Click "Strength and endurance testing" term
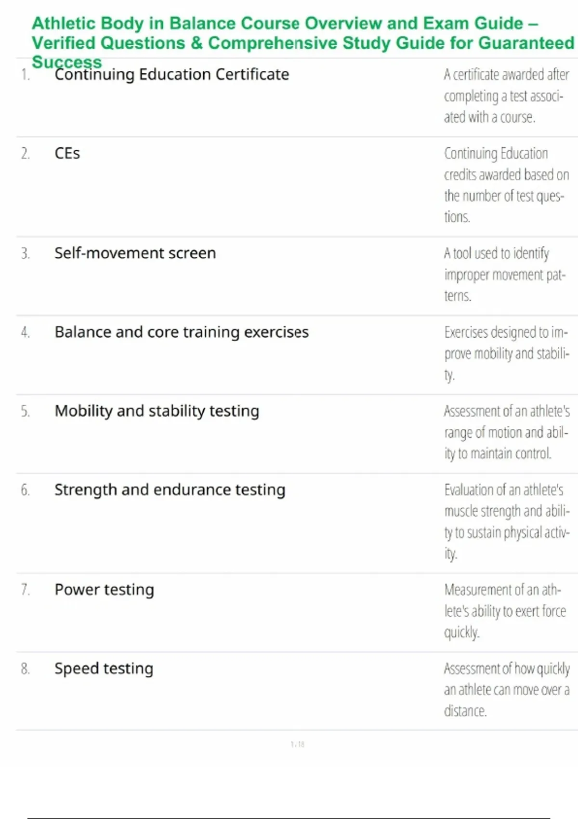578x819 pixels. pos(170,490)
